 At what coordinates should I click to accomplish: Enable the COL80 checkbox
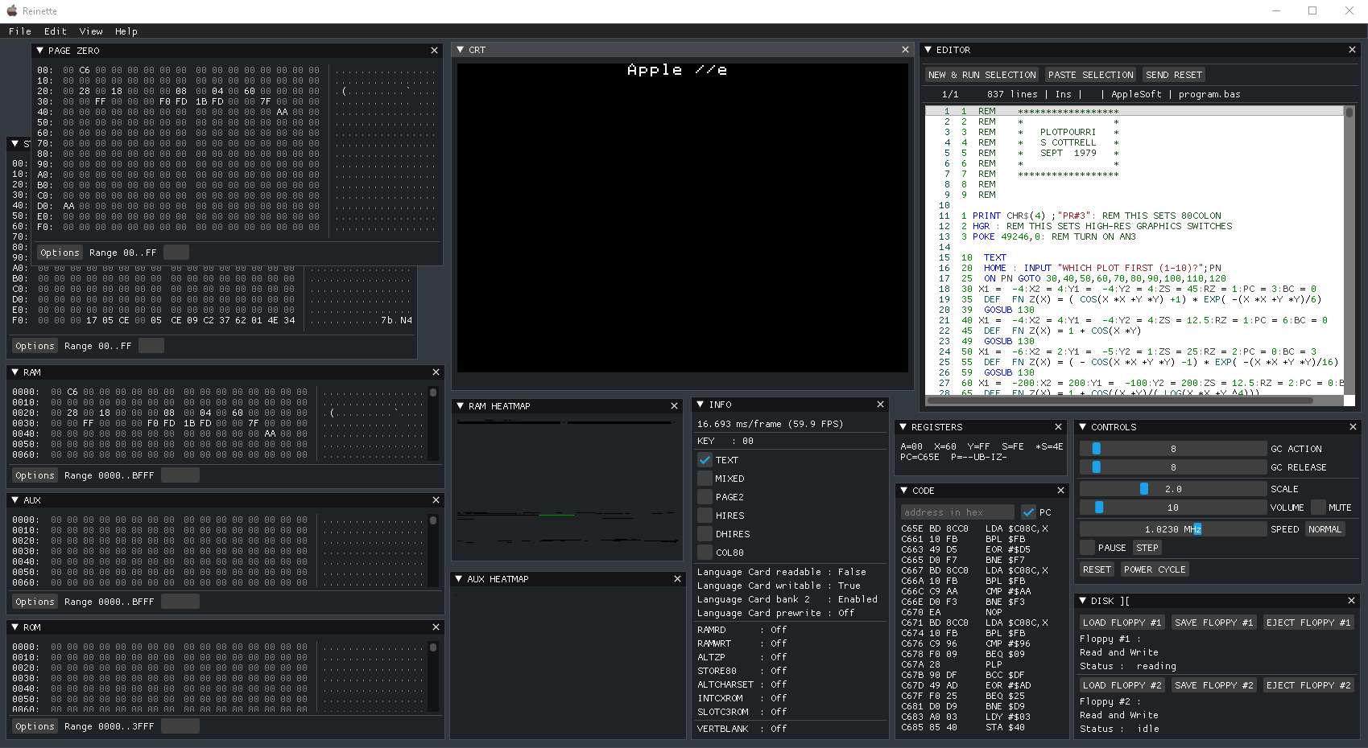[x=705, y=553]
